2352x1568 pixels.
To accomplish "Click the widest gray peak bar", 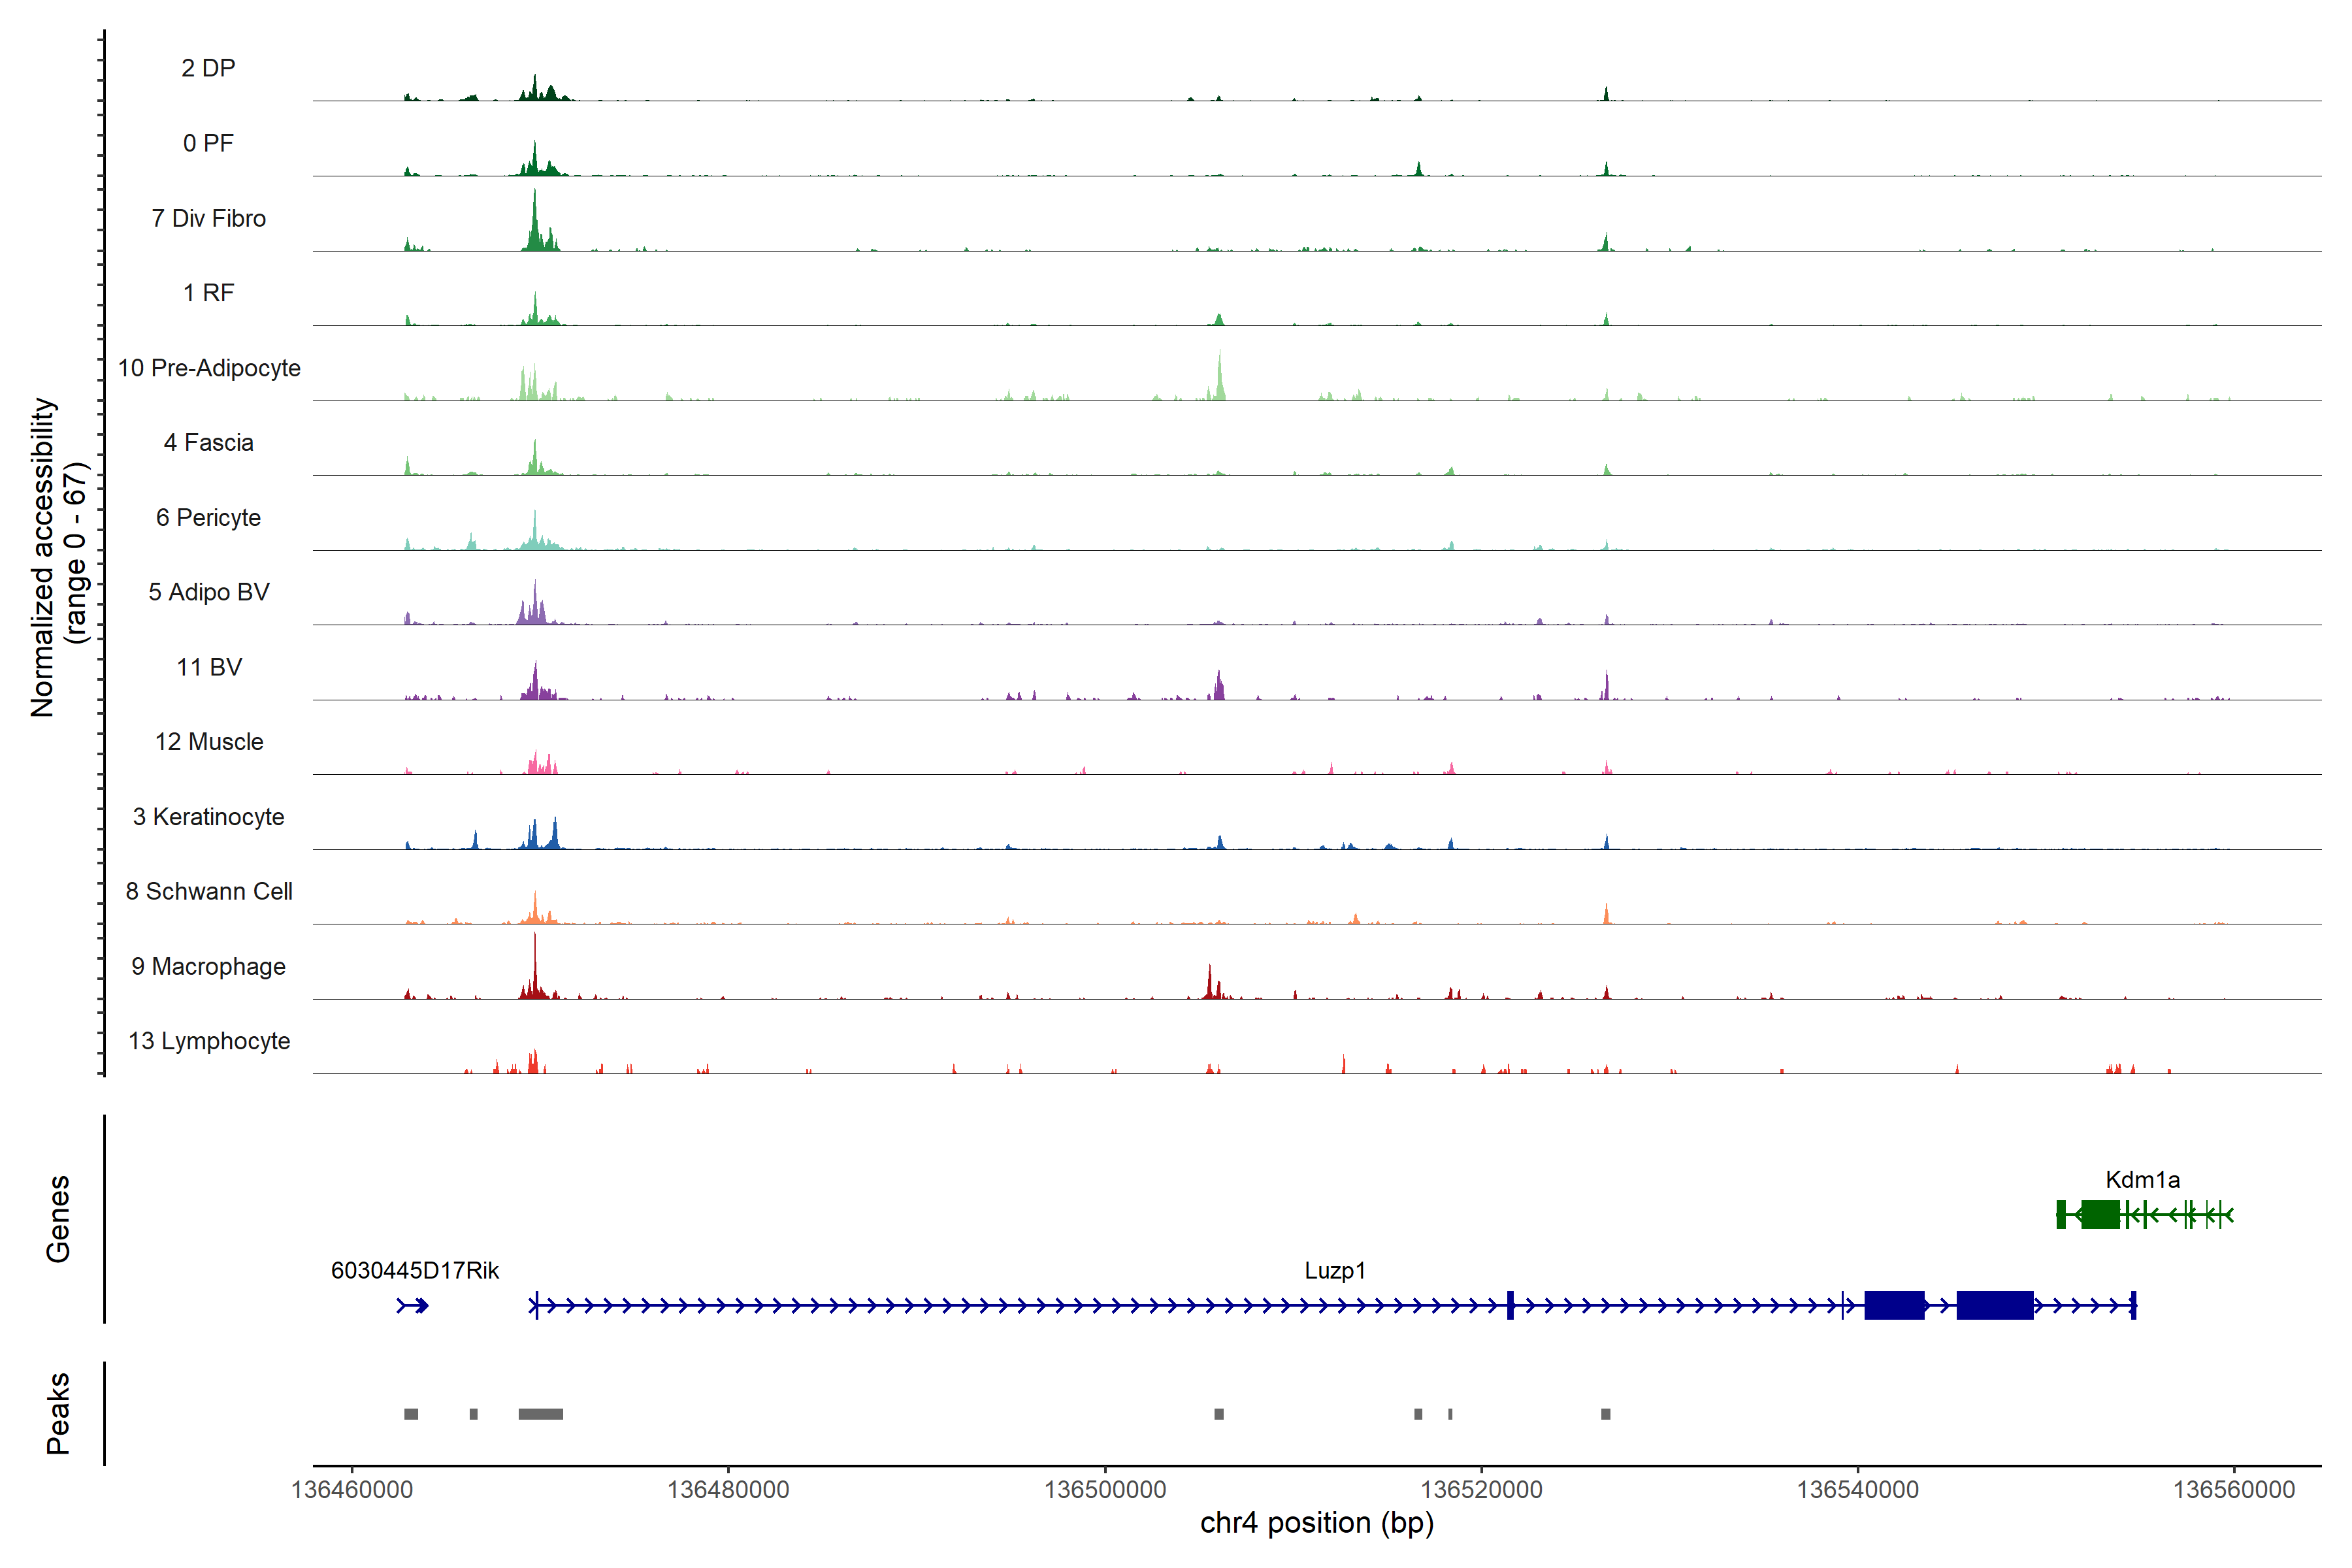I will click(540, 1414).
